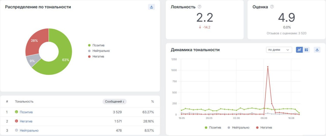The height and width of the screenshot is (136, 326).
Task: Click the 'Динамика тональности' heading
Action: click(195, 50)
